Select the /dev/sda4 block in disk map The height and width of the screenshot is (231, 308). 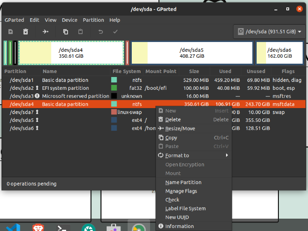point(71,53)
